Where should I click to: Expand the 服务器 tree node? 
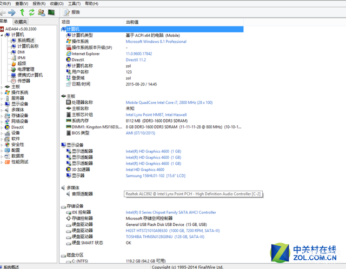coord(2,98)
